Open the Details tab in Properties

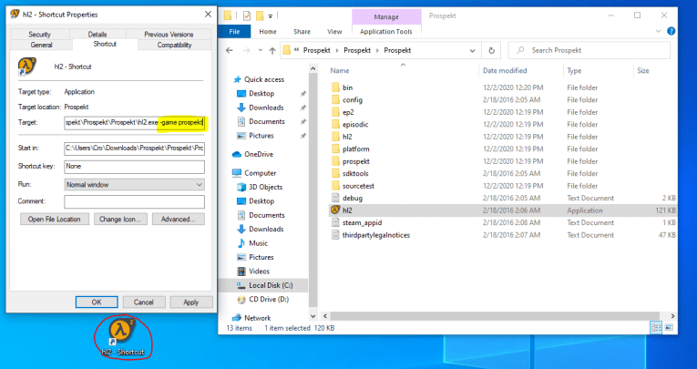pos(97,35)
